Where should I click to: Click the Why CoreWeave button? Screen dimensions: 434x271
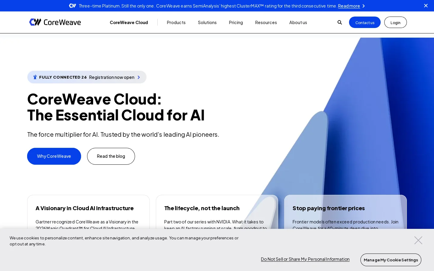click(x=54, y=156)
